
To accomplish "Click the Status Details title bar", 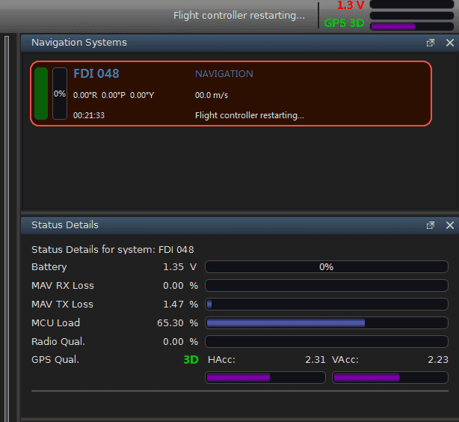I will click(224, 225).
